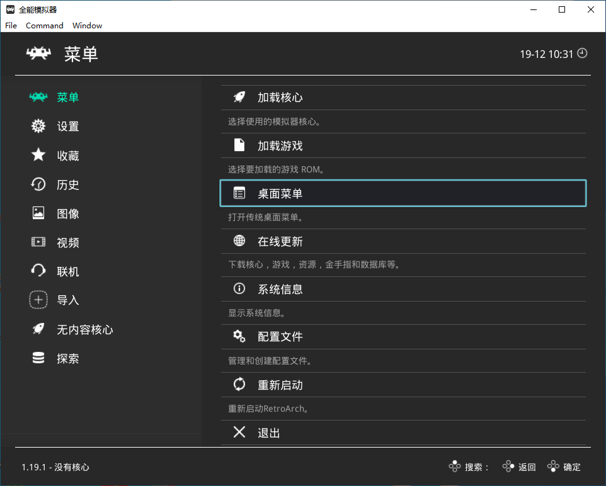Click the RetroArch invader logo beside 菜单
606x486 pixels.
point(38,54)
